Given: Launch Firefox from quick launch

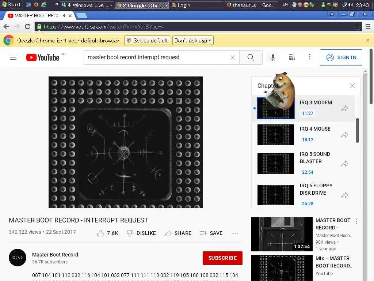Looking at the screenshot, I should tap(36, 4).
